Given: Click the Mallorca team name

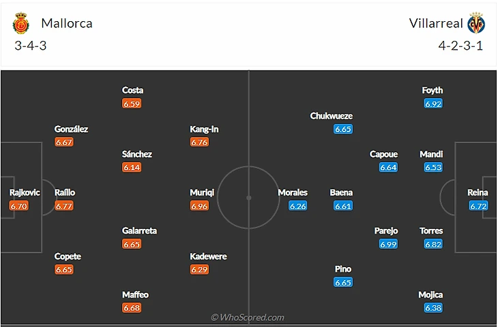Looking at the screenshot, I should click(67, 23).
